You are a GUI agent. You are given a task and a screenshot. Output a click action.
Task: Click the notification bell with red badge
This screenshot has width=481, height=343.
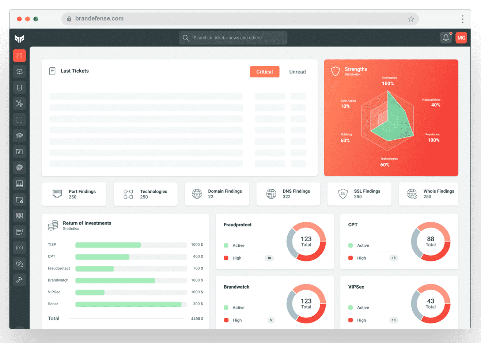446,37
